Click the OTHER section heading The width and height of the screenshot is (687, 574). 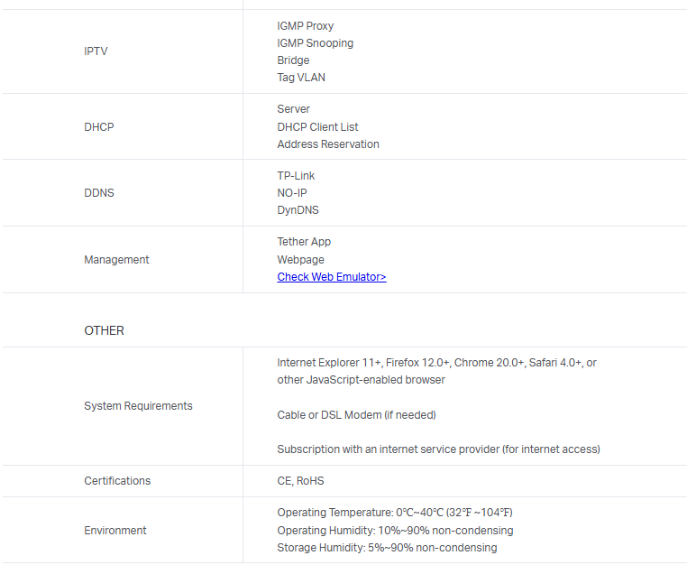[x=105, y=330]
